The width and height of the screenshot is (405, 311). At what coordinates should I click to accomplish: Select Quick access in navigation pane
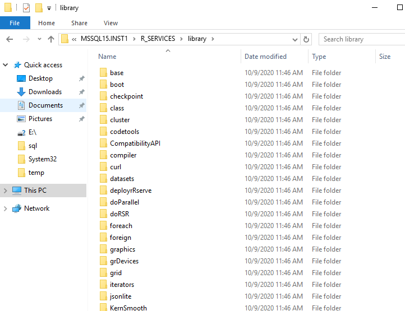click(43, 65)
